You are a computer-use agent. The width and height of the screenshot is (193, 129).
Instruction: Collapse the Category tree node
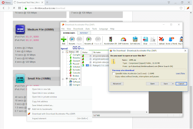click(x=63, y=79)
